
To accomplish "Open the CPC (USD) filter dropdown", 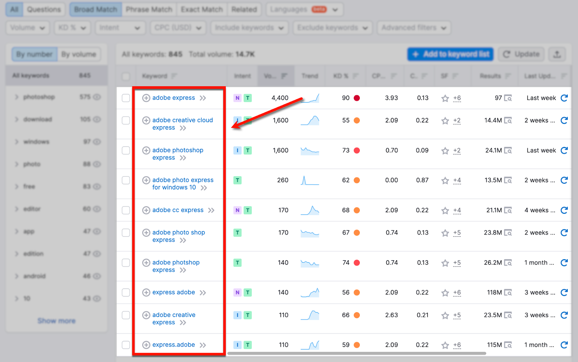I will pyautogui.click(x=178, y=28).
